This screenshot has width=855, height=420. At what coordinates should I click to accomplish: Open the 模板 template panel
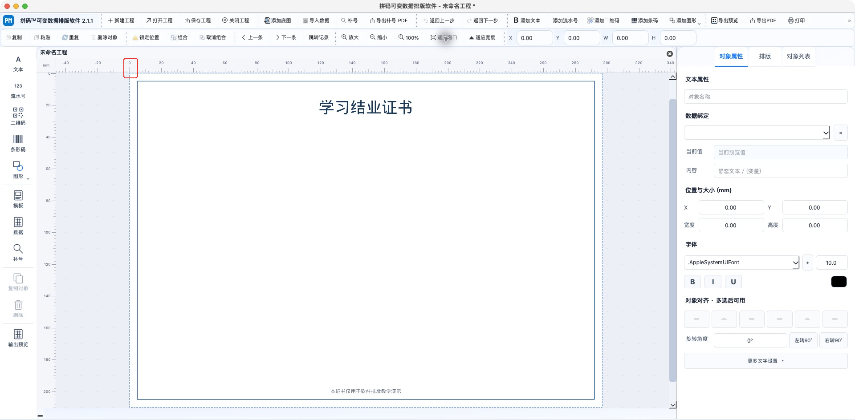[18, 199]
